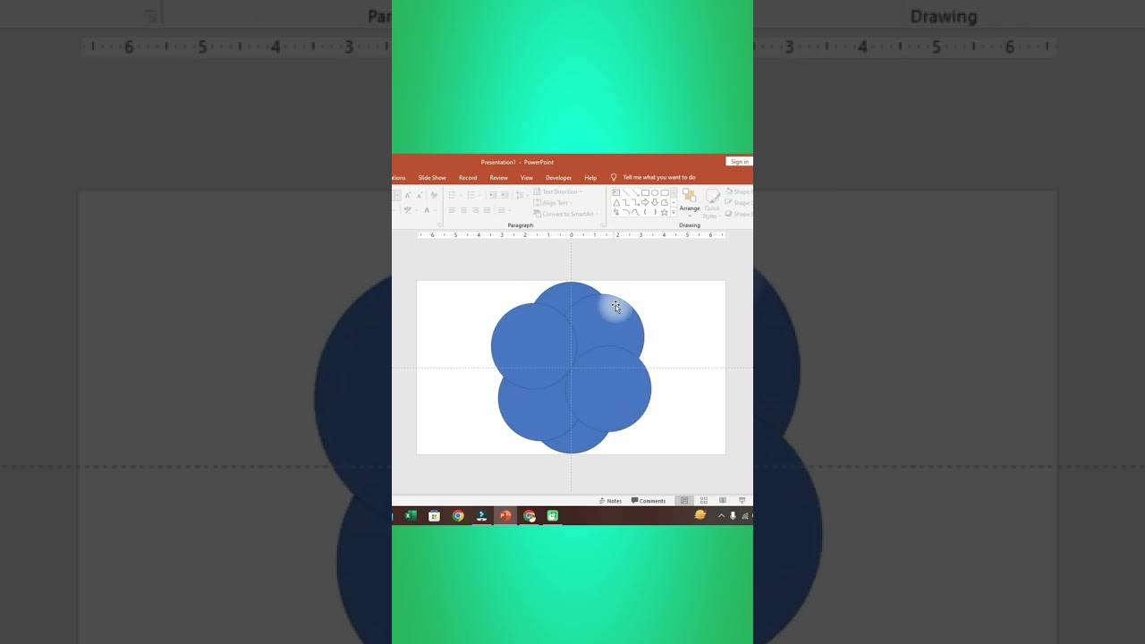Select the Elbow Arrow Connector shape
1145x644 pixels.
(635, 202)
